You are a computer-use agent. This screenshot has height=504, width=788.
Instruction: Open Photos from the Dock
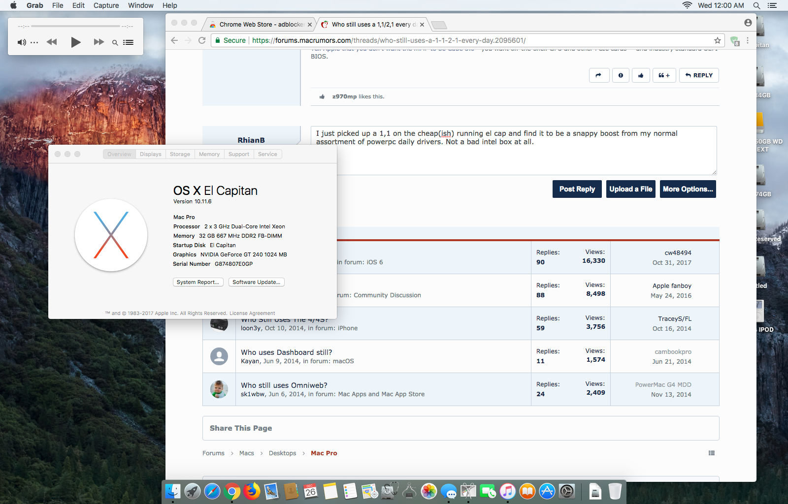(x=429, y=491)
